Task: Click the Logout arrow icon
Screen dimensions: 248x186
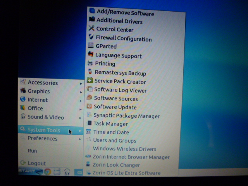Action: (x=23, y=162)
